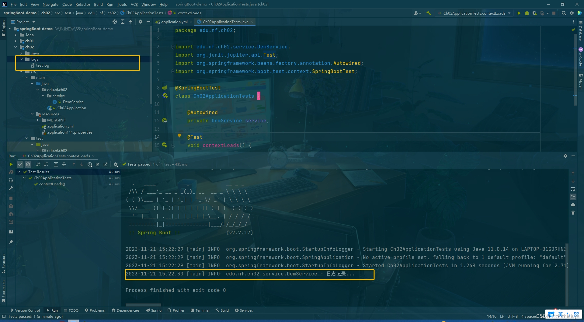Toggle Show Passed tests filter

[20, 164]
